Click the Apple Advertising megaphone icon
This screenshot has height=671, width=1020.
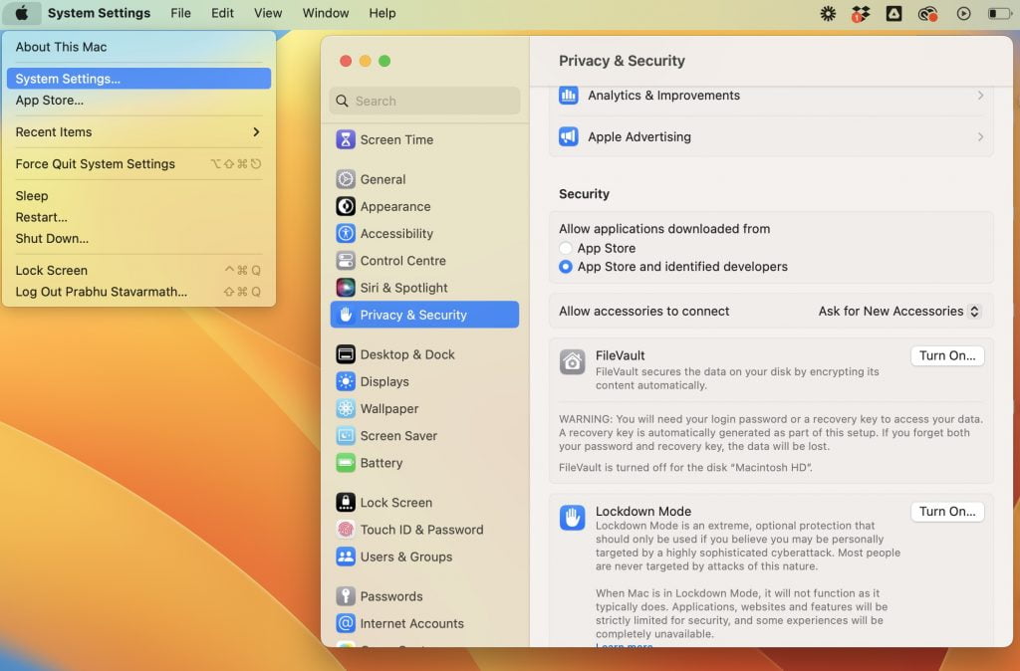[569, 137]
